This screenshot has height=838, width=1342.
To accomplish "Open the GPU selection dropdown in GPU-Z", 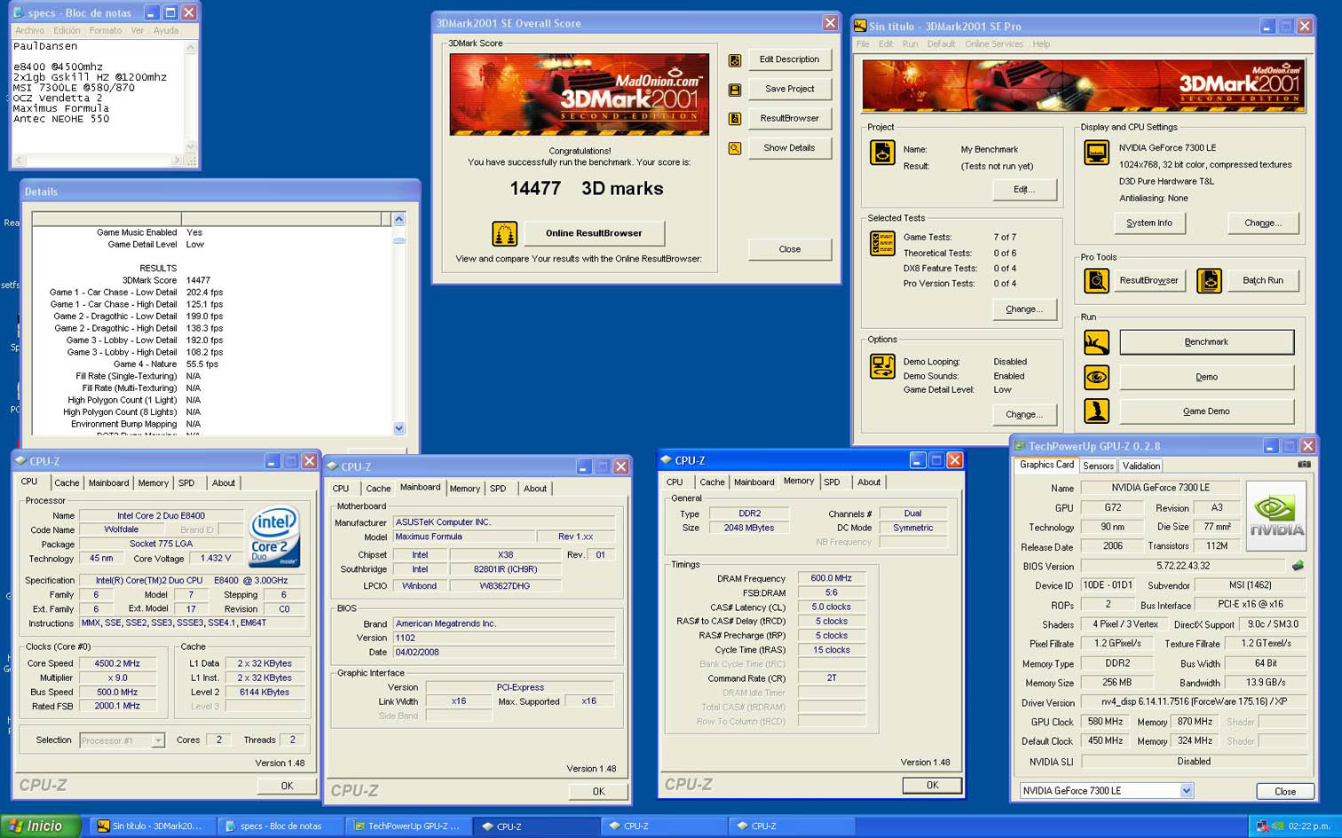I will pos(1186,791).
